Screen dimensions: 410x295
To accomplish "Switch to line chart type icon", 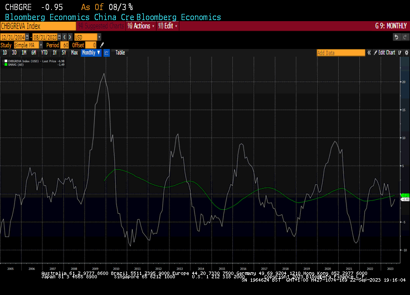I will pyautogui.click(x=106, y=52).
